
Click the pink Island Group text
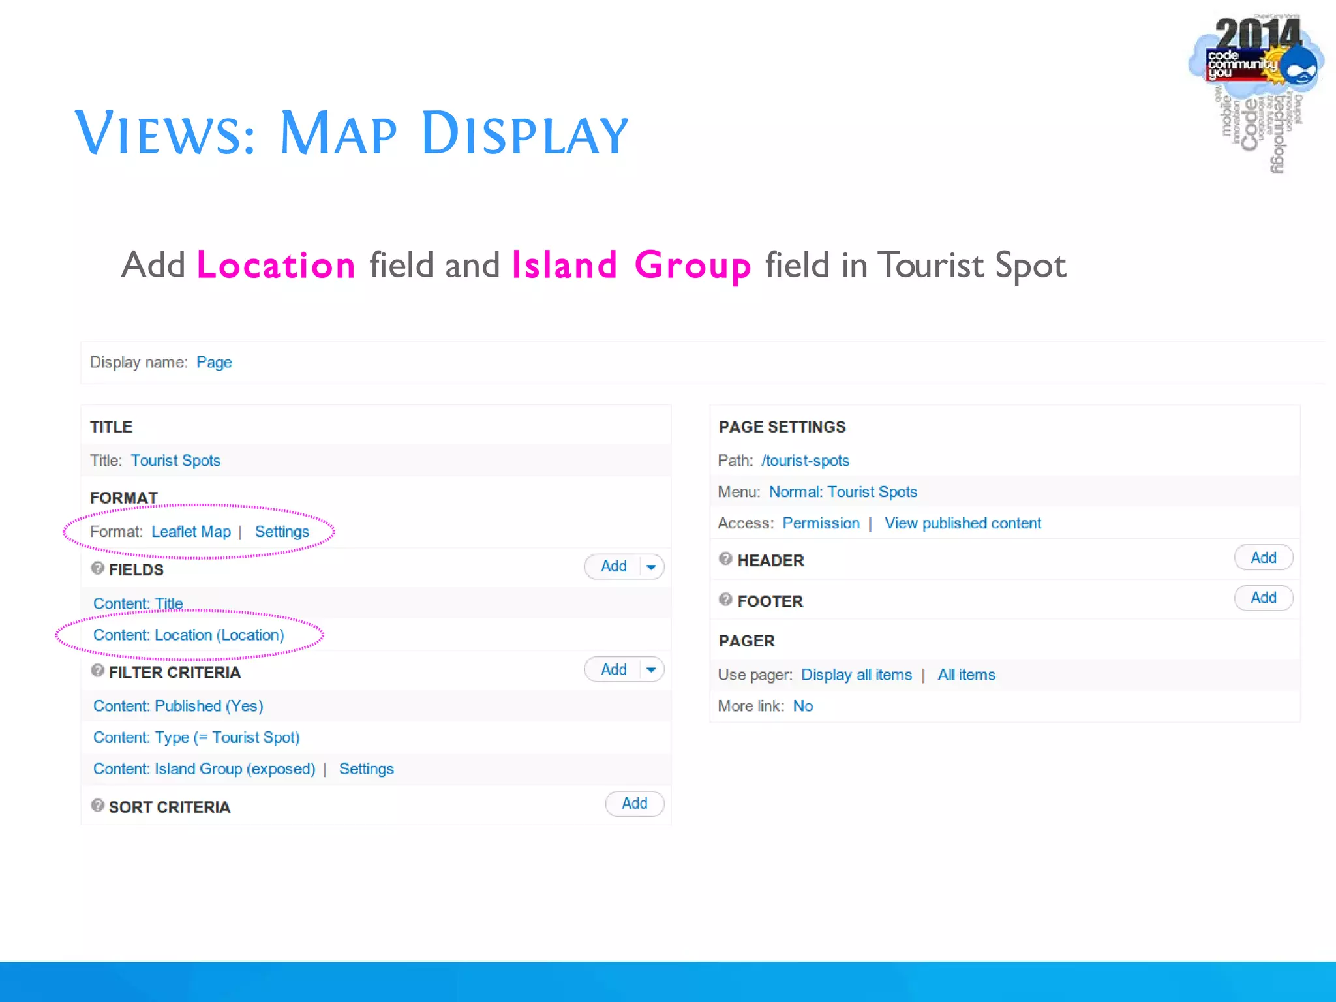coord(631,266)
